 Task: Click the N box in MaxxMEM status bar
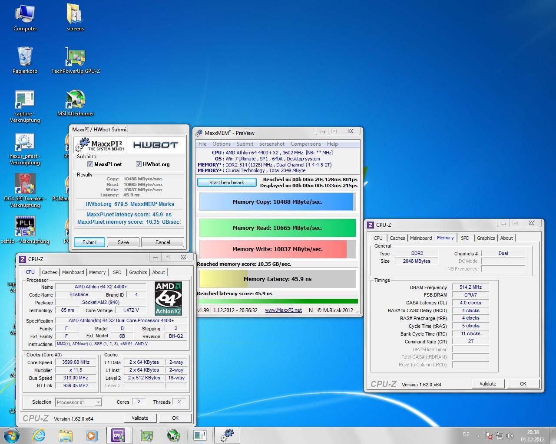[x=311, y=310]
